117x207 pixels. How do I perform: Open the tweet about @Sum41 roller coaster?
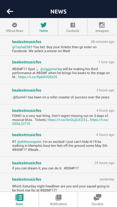[x=59, y=94]
